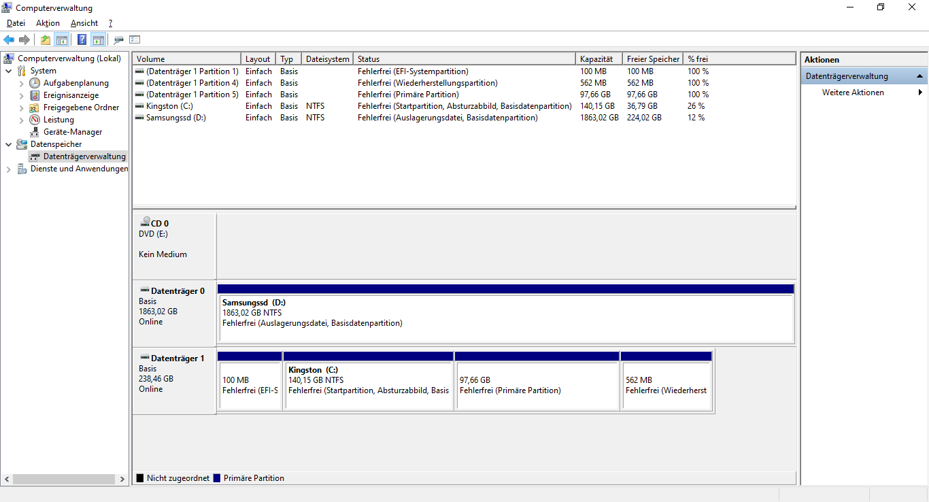Click the volume icon of Partition 1 row

[x=139, y=71]
